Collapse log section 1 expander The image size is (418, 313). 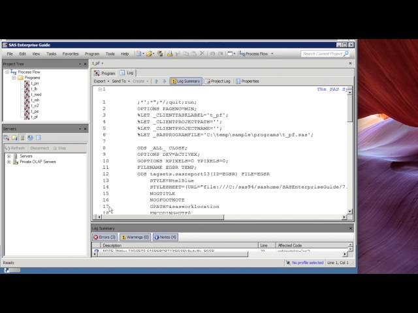point(100,89)
